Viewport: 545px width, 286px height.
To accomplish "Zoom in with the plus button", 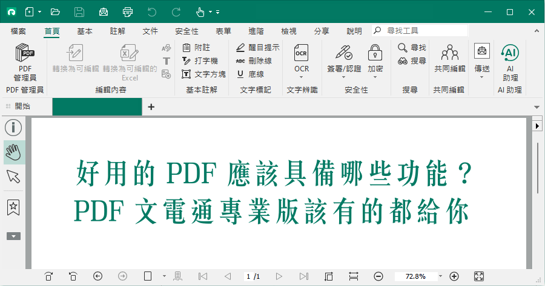I will tap(454, 276).
